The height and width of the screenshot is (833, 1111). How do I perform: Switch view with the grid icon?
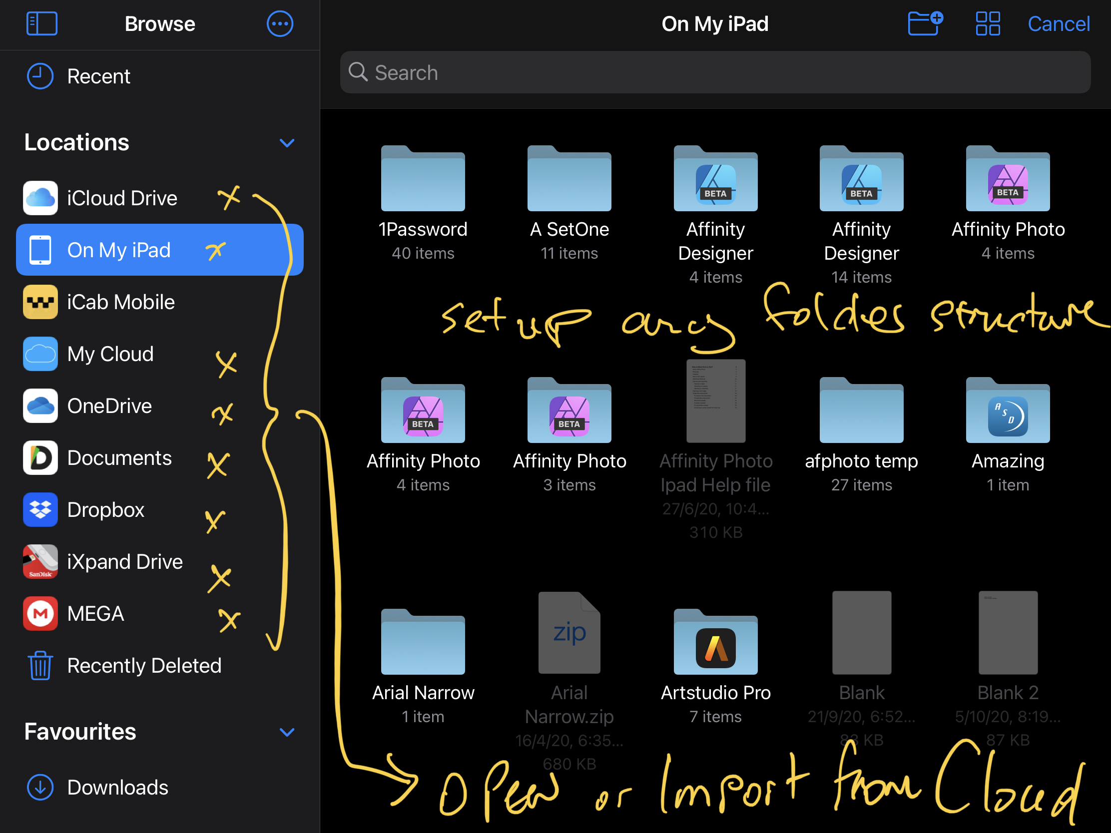pyautogui.click(x=988, y=23)
